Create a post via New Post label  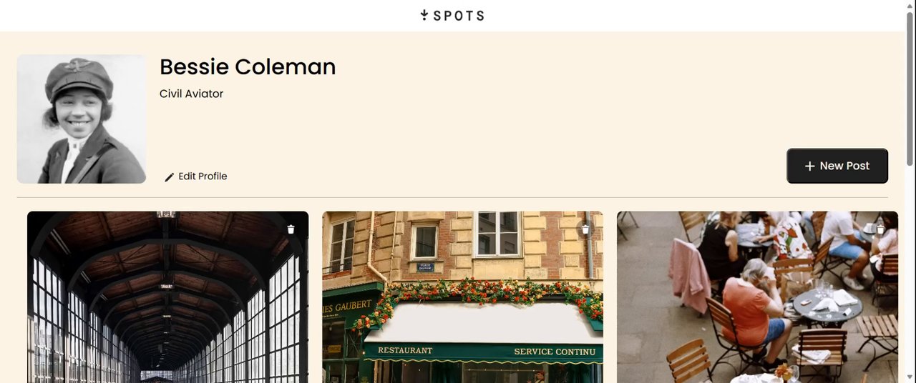pos(844,166)
